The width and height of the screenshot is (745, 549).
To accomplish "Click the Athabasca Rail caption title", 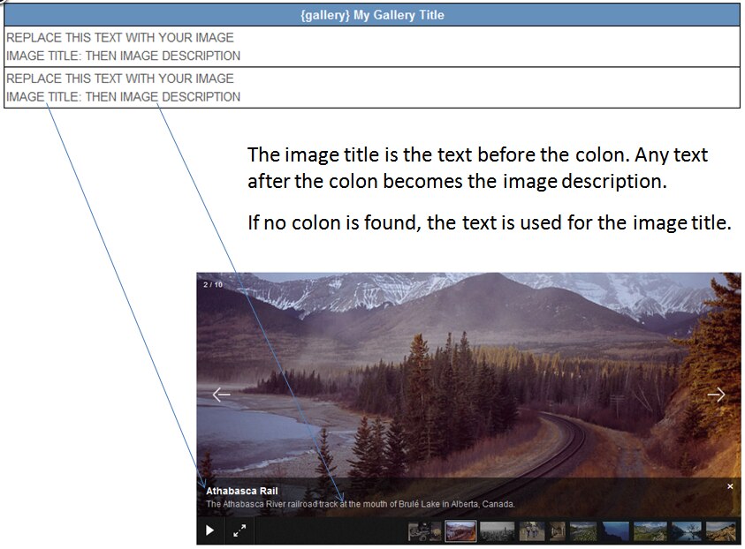I will click(242, 491).
